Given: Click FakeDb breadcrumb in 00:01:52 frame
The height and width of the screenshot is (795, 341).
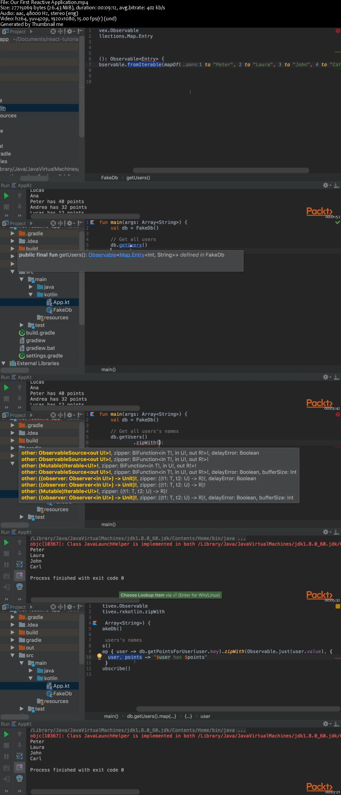Looking at the screenshot, I should tap(110, 178).
